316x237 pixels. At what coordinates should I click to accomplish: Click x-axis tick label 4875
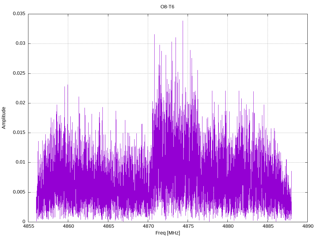click(x=188, y=226)
